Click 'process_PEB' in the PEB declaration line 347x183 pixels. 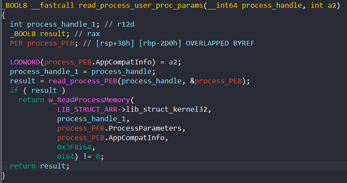pos(51,43)
